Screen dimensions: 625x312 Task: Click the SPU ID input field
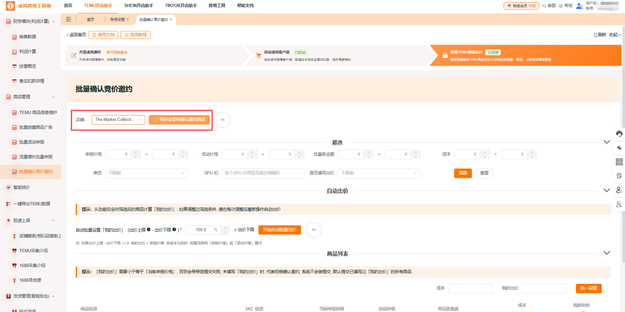tap(263, 173)
